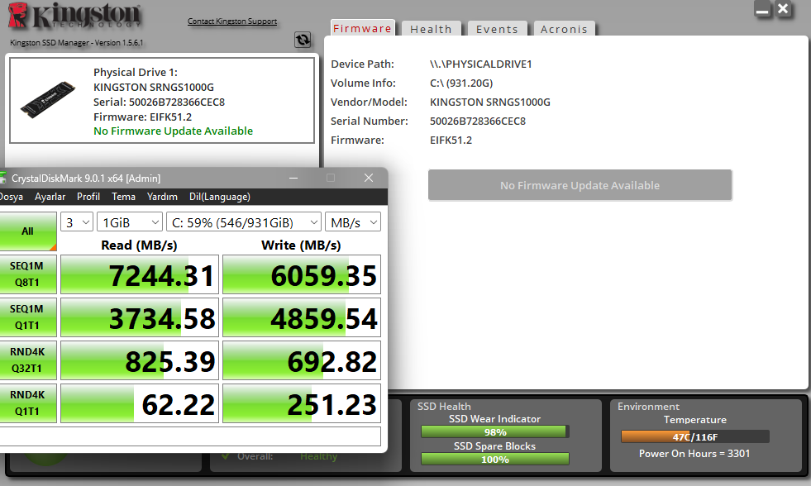
Task: Run the RND4K Q32T1 test
Action: point(27,360)
